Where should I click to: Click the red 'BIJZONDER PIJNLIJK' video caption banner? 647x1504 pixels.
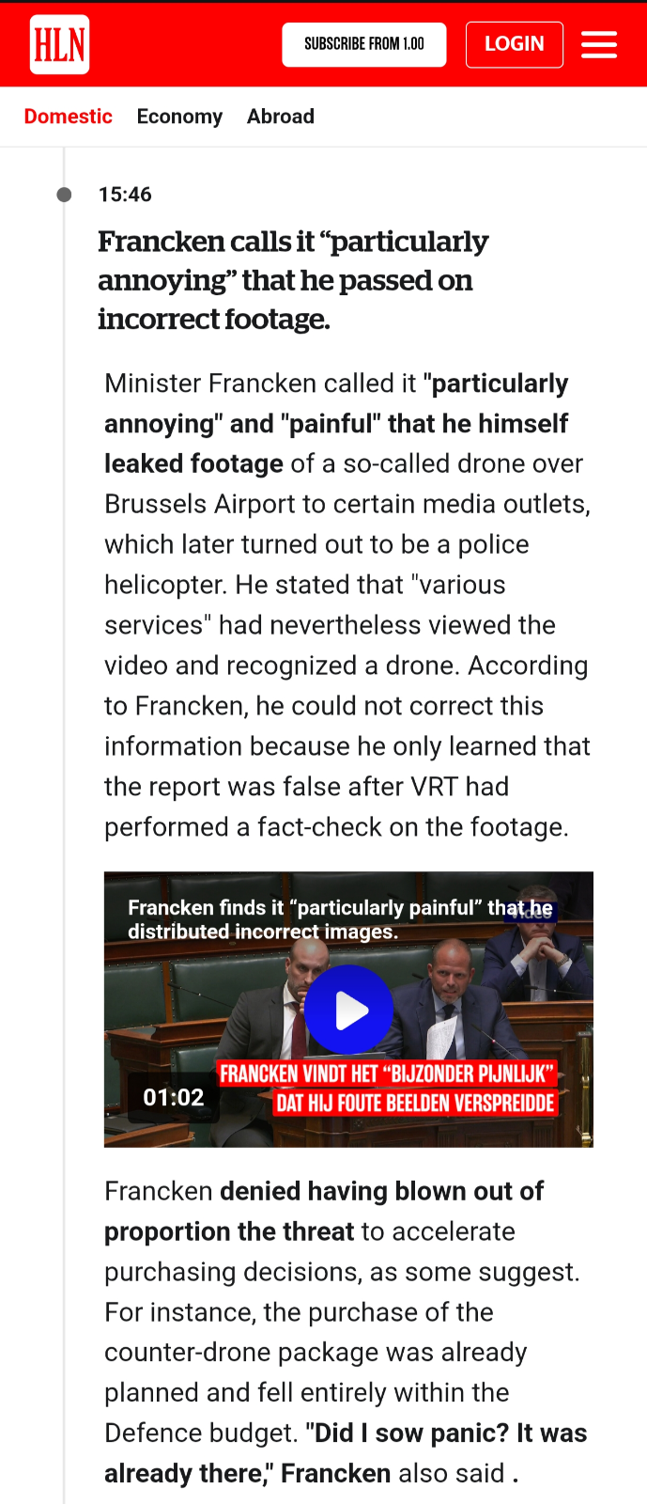(x=389, y=1089)
